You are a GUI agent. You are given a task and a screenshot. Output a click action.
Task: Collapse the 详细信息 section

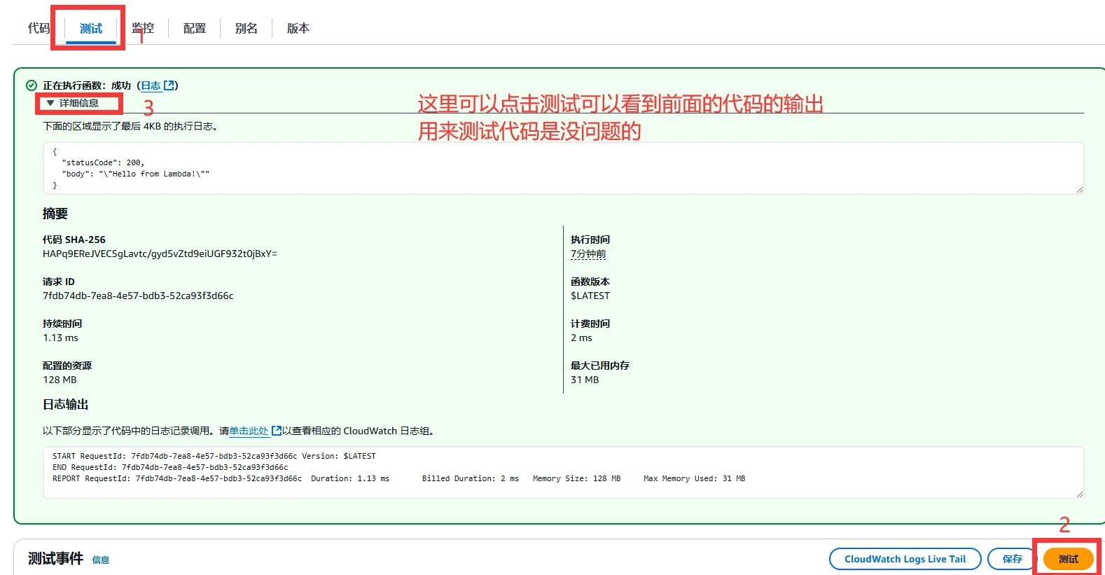click(73, 103)
